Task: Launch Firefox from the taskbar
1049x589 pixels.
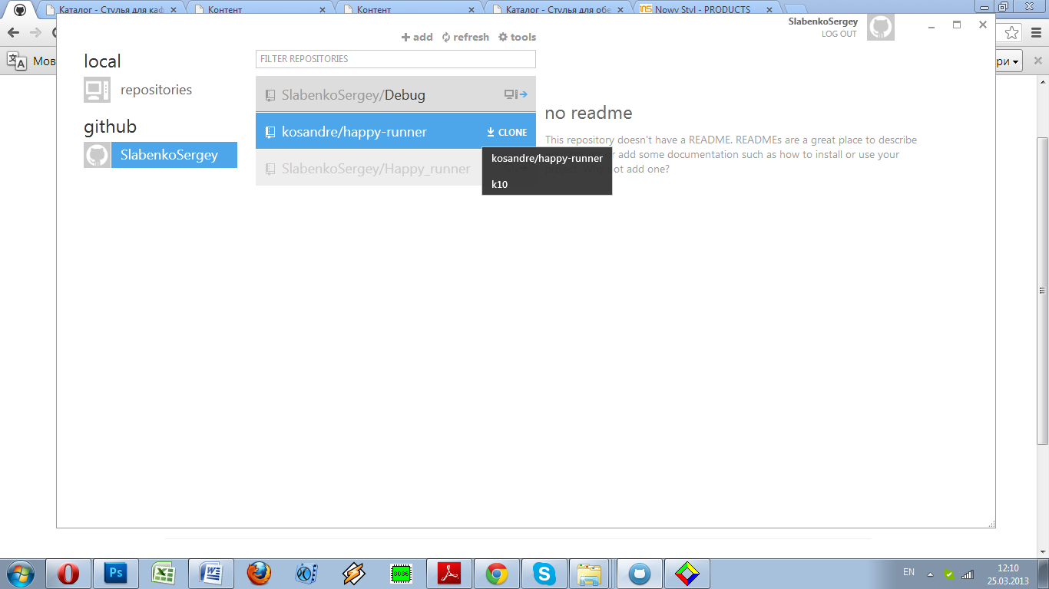Action: click(x=259, y=574)
